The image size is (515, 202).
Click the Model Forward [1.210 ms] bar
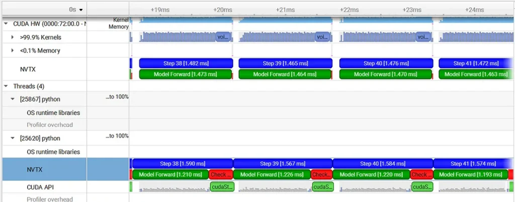[x=170, y=175]
